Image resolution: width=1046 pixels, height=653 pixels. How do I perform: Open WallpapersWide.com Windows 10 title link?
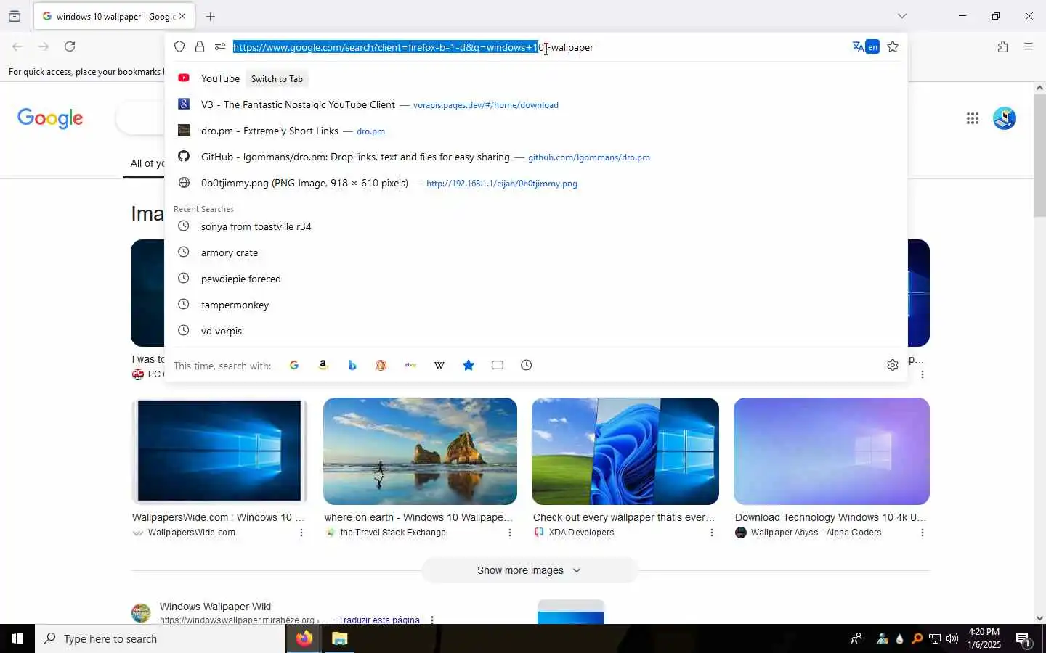tap(218, 517)
